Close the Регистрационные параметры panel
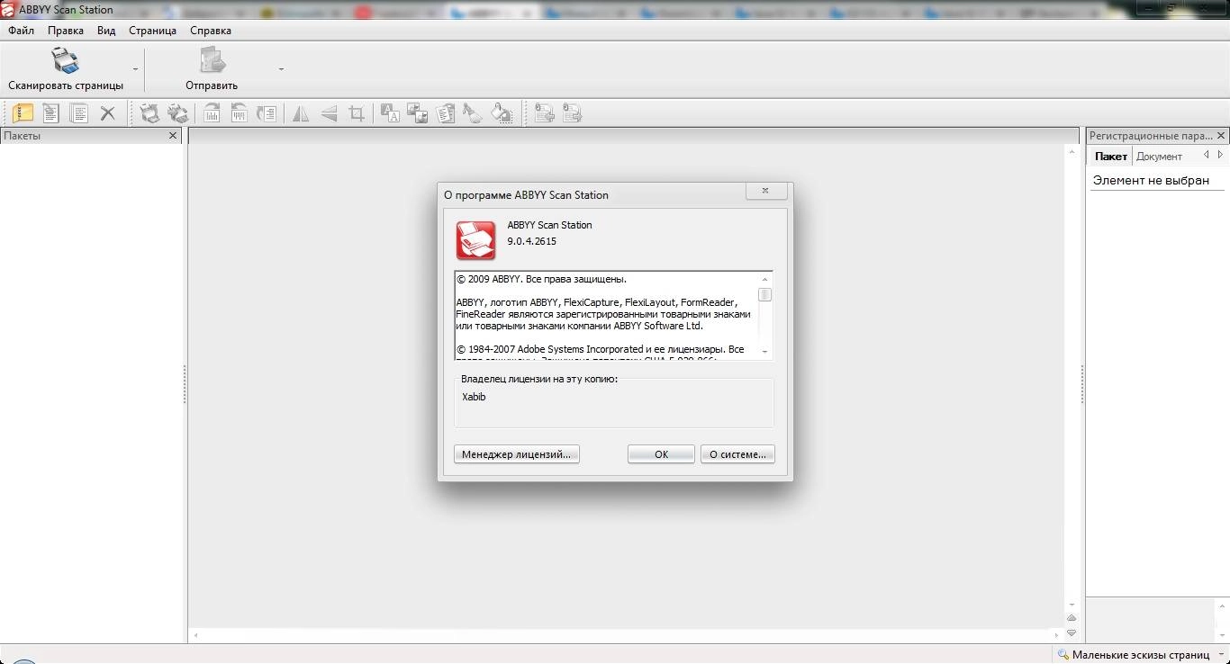 click(1221, 136)
